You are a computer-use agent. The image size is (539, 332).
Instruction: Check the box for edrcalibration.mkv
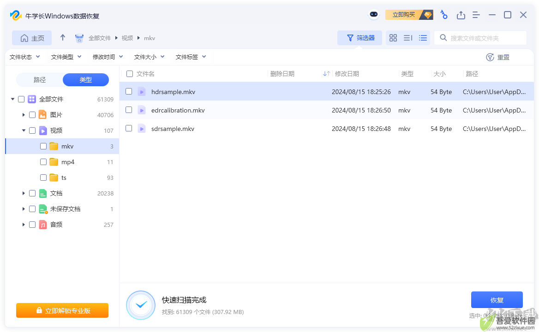pyautogui.click(x=129, y=110)
